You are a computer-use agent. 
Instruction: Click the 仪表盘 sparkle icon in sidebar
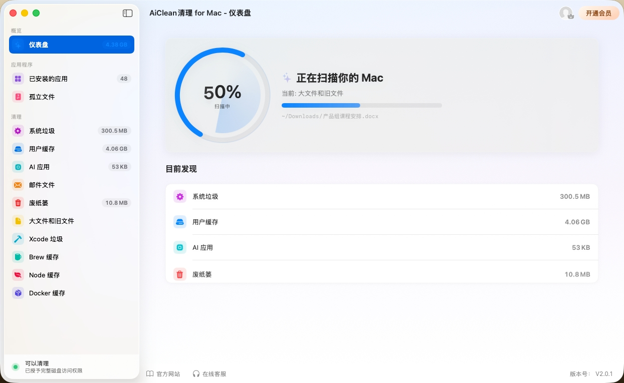(x=18, y=45)
